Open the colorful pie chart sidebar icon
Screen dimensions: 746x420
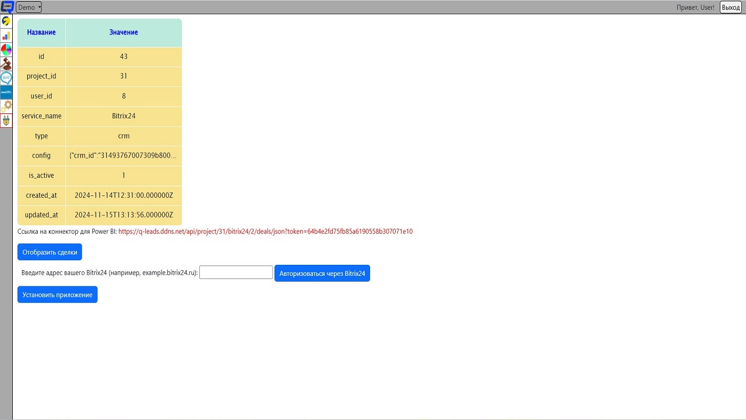coord(6,50)
